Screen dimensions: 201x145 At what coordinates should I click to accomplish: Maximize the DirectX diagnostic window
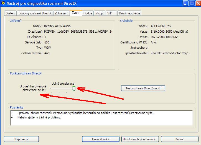click(x=191, y=4)
